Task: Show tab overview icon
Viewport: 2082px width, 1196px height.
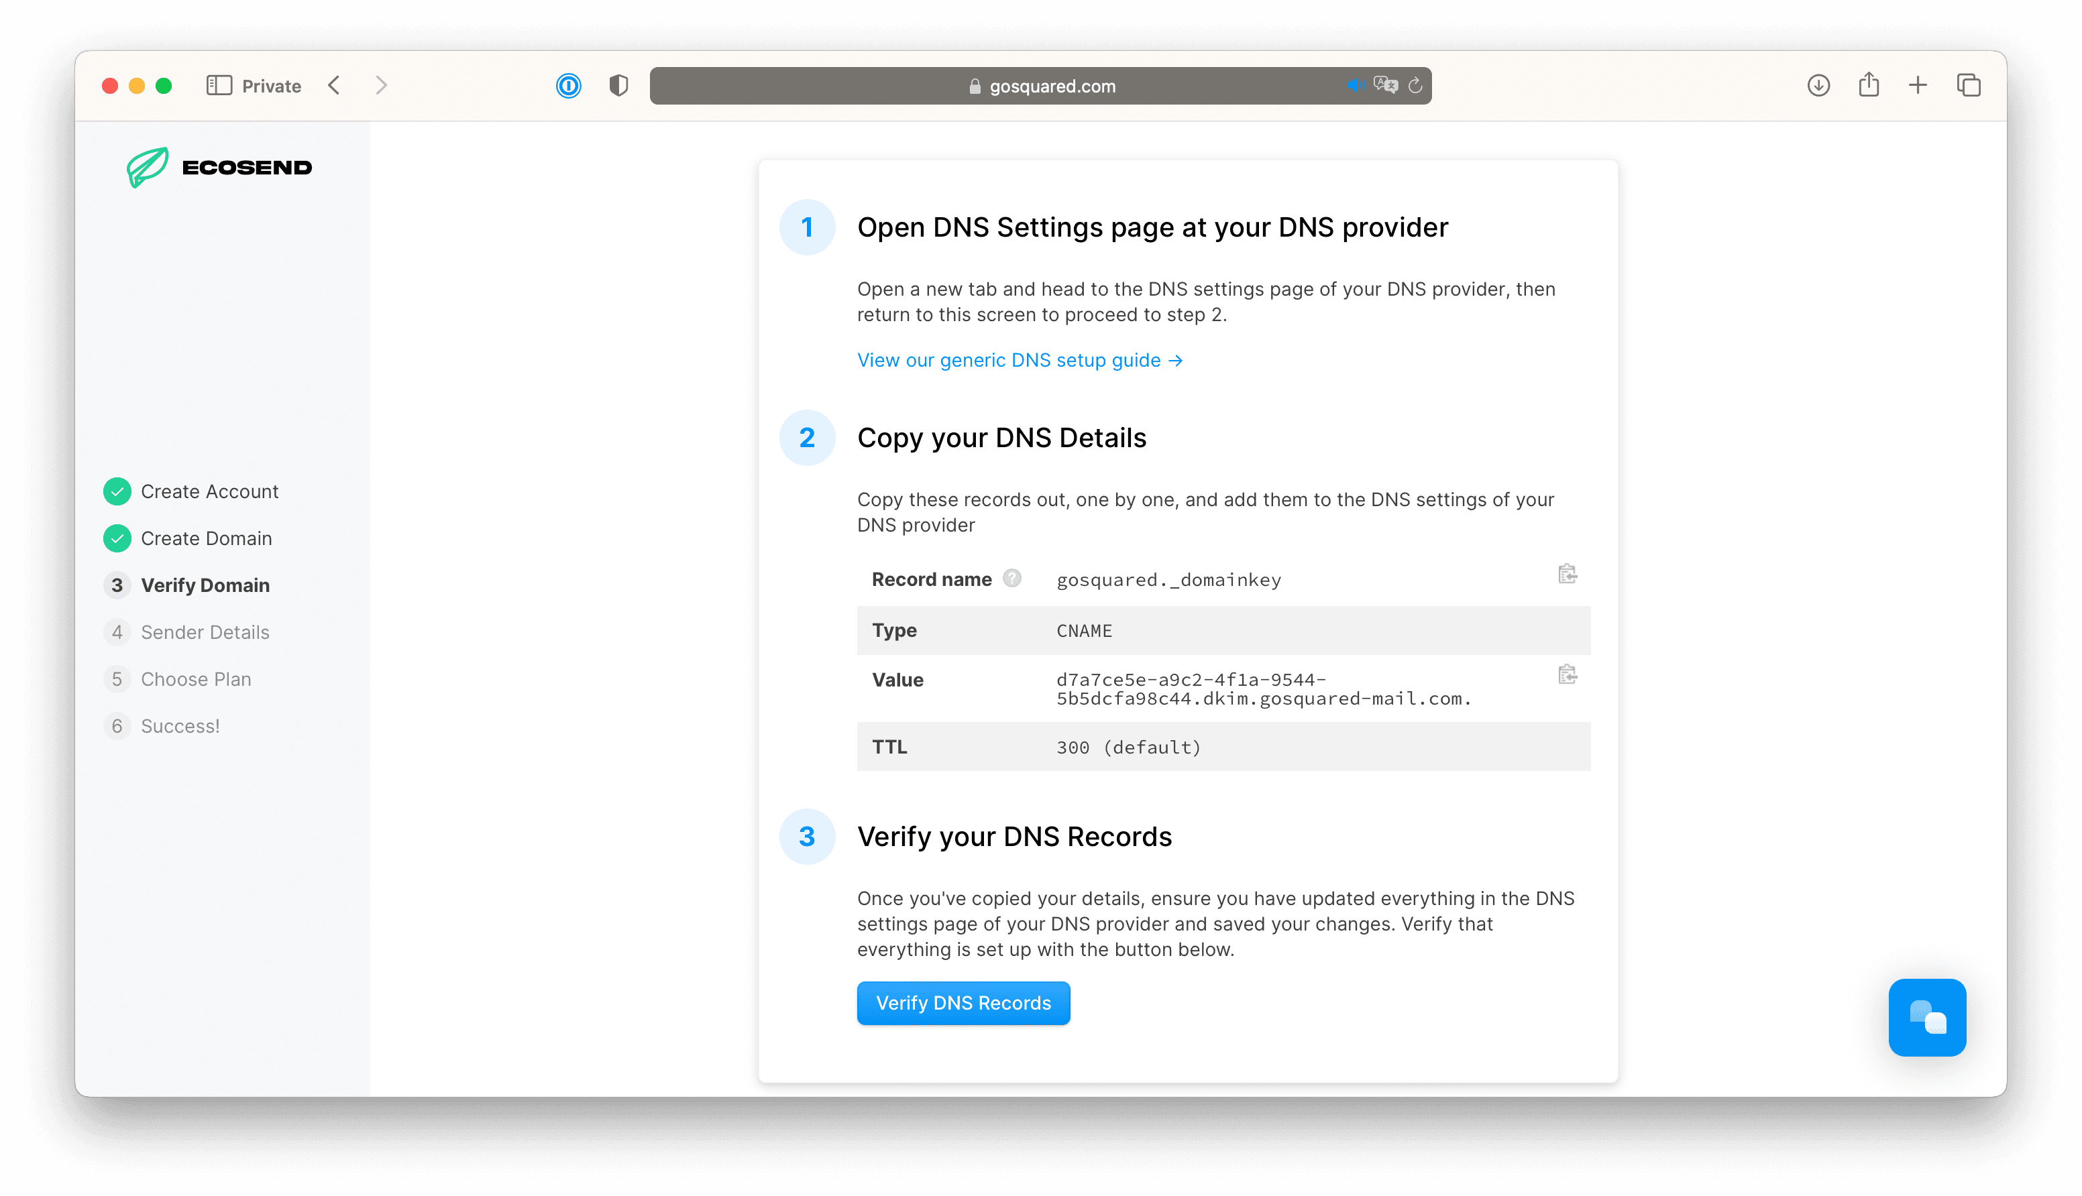Action: coord(1969,85)
